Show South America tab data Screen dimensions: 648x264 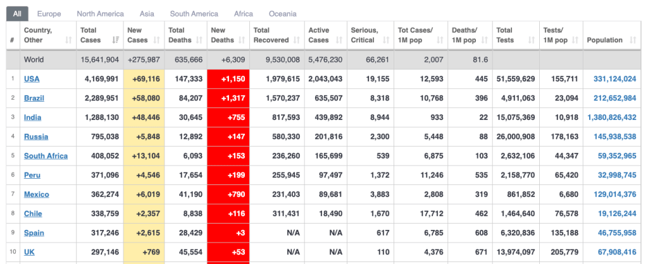tap(194, 13)
